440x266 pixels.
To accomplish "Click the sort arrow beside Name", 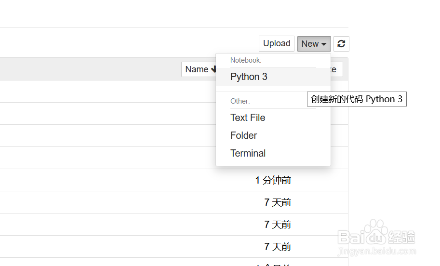I will [x=213, y=69].
